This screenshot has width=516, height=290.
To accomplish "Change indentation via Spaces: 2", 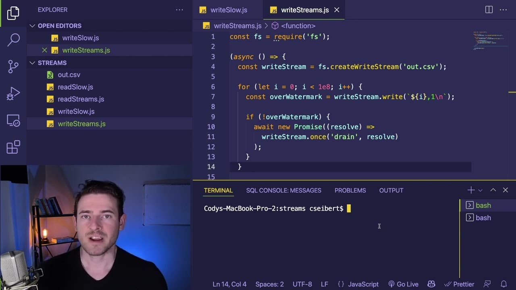I will click(269, 284).
